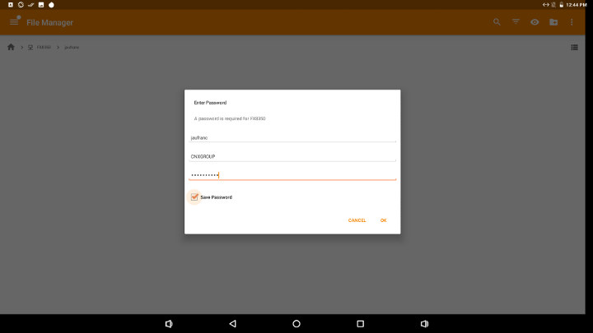593x333 pixels.
Task: Tap volume down icon in navigation bar
Action: [x=169, y=324]
